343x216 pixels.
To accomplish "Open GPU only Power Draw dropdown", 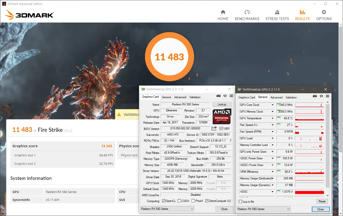I will pyautogui.click(x=273, y=152).
